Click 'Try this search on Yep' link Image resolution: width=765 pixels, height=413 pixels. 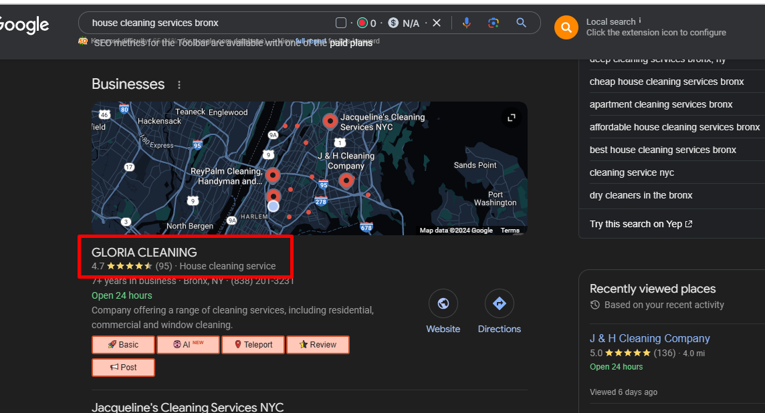pos(641,224)
